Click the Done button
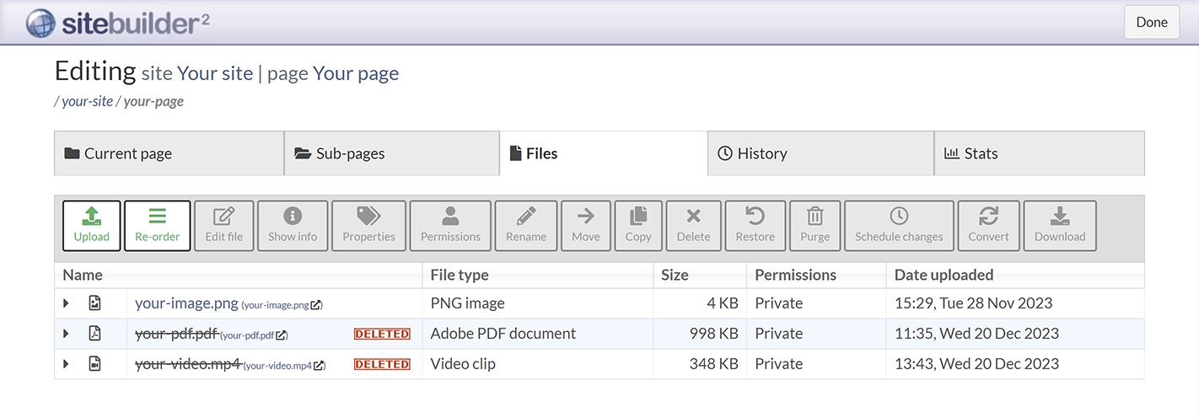This screenshot has height=418, width=1199. point(1151,22)
